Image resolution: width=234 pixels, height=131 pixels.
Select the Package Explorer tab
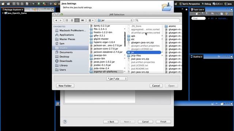click(x=13, y=10)
